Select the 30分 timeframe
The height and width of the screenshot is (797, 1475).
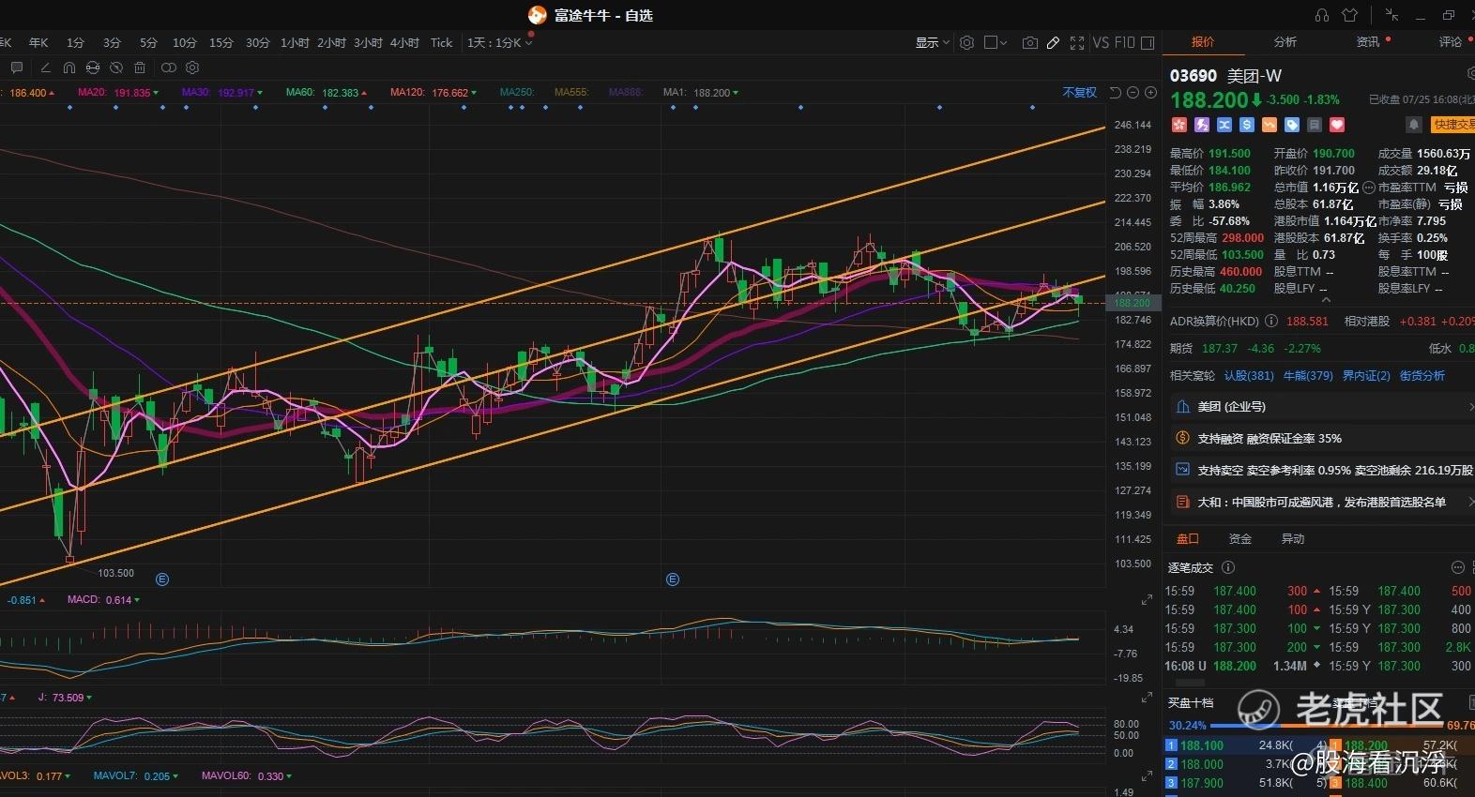click(x=258, y=42)
